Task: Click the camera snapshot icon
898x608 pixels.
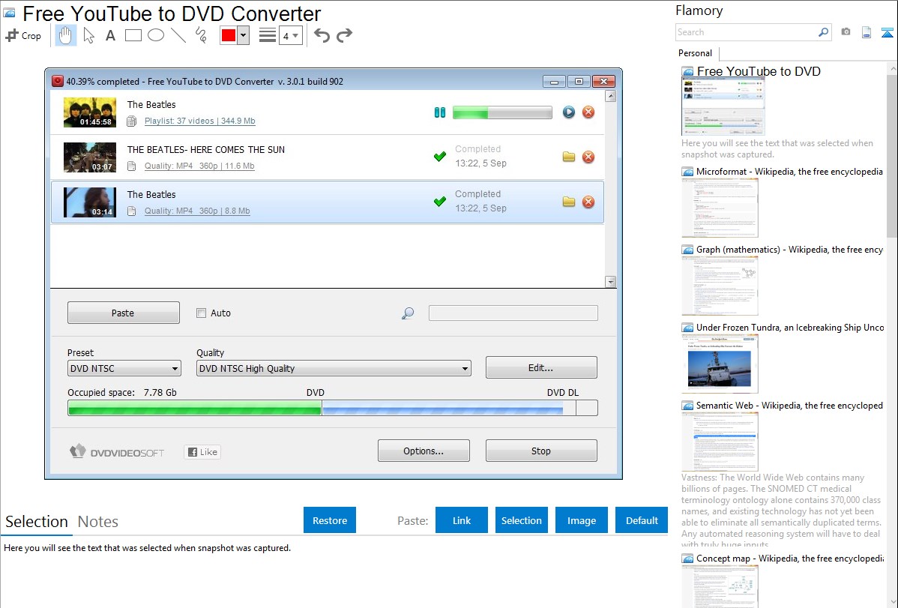Action: pyautogui.click(x=846, y=32)
